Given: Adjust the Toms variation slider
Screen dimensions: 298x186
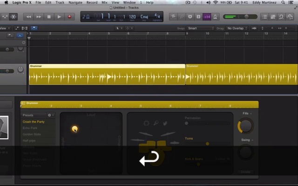Looking at the screenshot, I should tap(207, 144).
